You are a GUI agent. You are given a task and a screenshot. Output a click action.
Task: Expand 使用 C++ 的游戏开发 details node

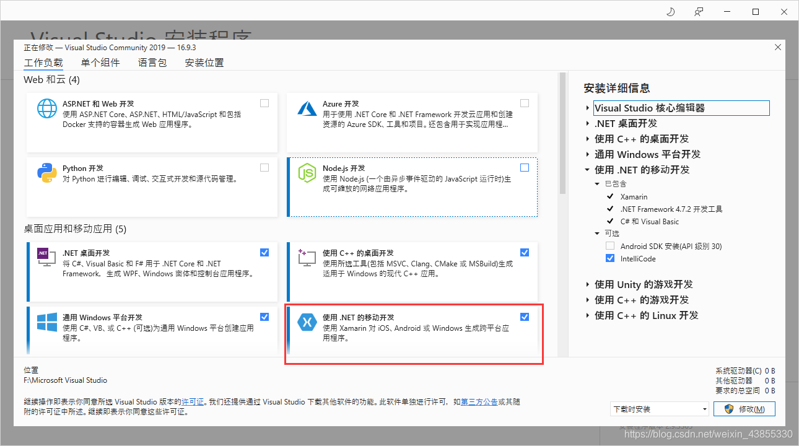pyautogui.click(x=587, y=300)
